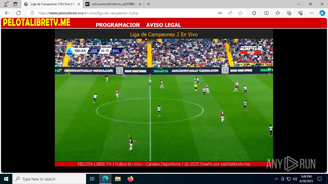
Task: Open the Extensions puzzle icon
Action: [x=254, y=13]
